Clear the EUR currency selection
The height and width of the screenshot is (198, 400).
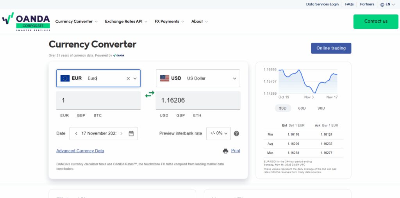click(128, 78)
